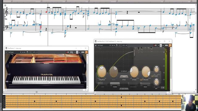The width and height of the screenshot is (198, 111).
Task: Click the TruePianos window title bar icon
Action: (x=6, y=48)
